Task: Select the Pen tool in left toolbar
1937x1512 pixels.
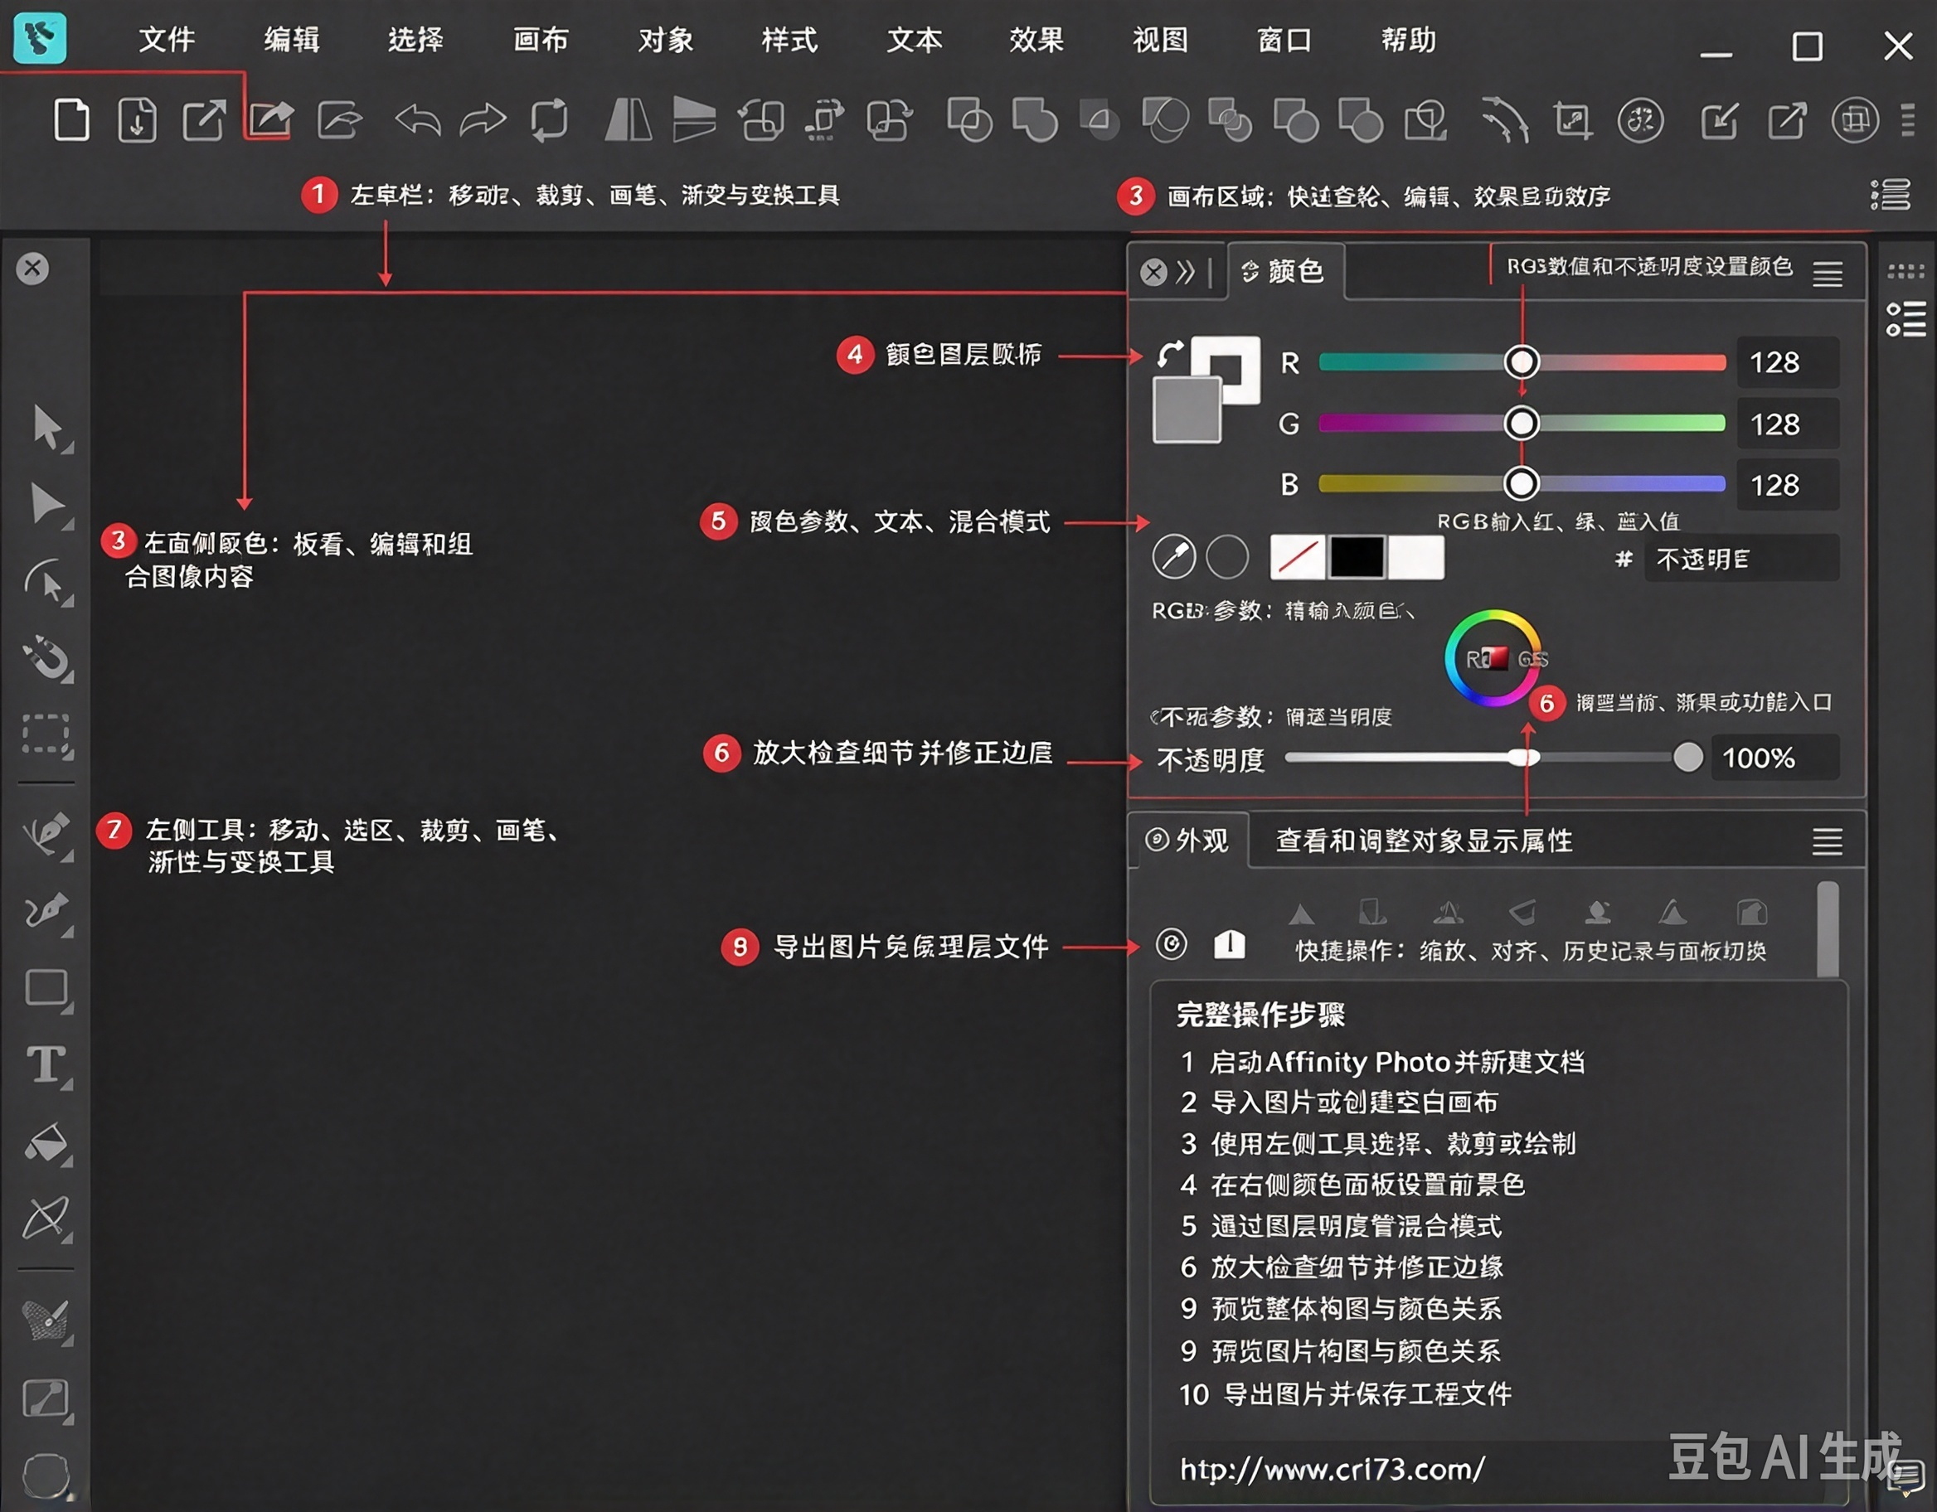Action: pos(47,836)
